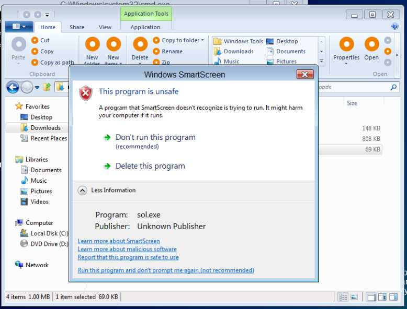
Task: Switch to large thumbnails view in status bar
Action: [x=354, y=297]
